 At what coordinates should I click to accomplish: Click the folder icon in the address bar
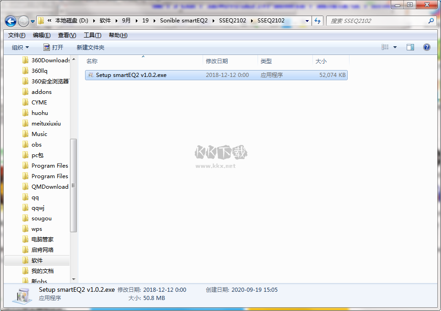(x=40, y=21)
